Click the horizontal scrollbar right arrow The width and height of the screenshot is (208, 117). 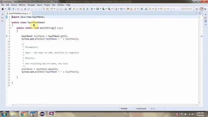point(197,105)
